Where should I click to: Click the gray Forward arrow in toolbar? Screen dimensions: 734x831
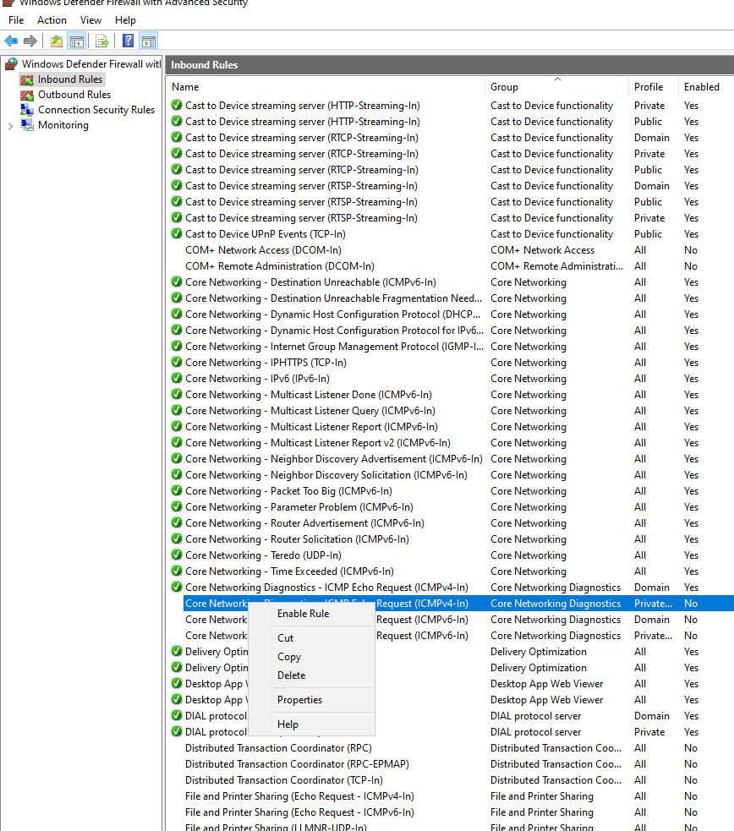(30, 41)
